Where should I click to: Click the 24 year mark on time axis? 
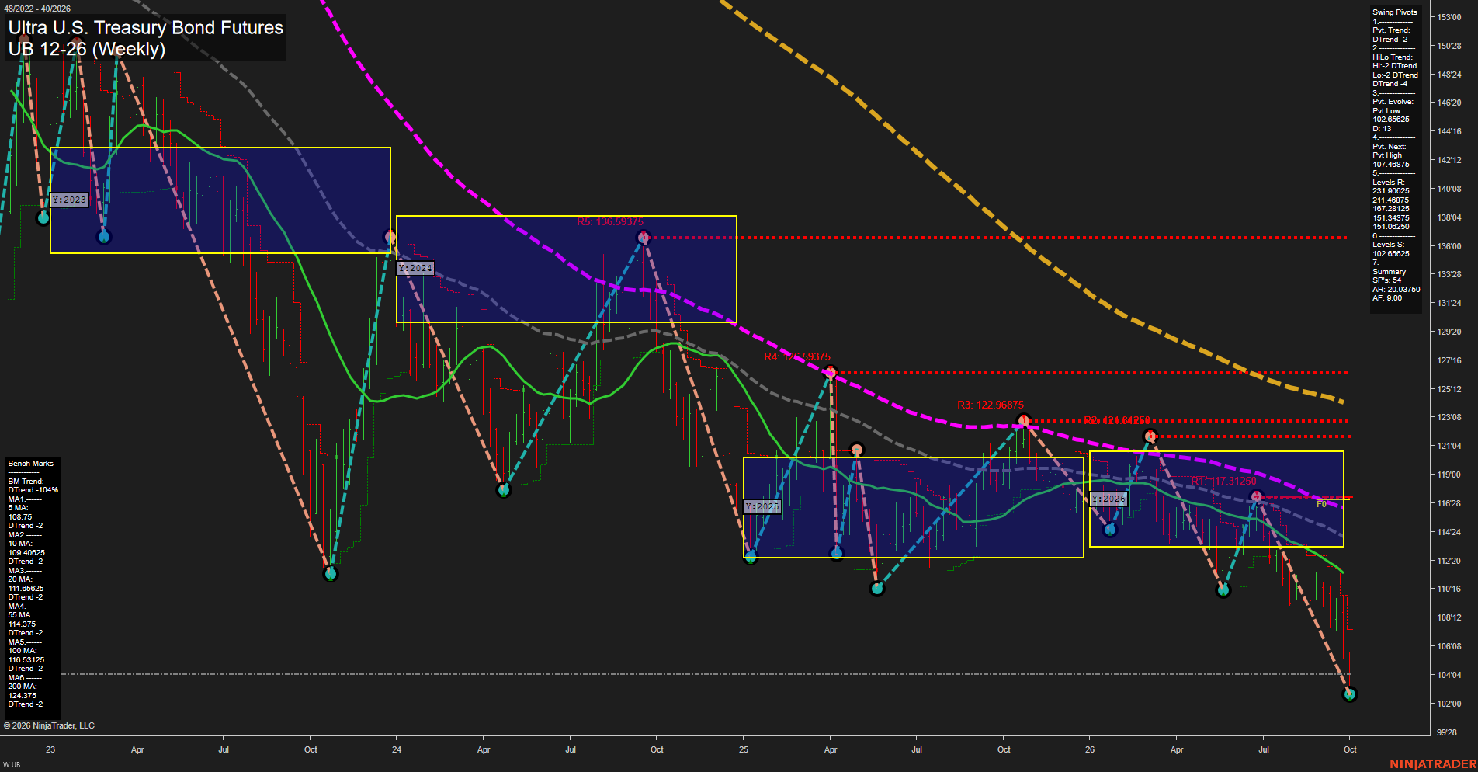(397, 749)
